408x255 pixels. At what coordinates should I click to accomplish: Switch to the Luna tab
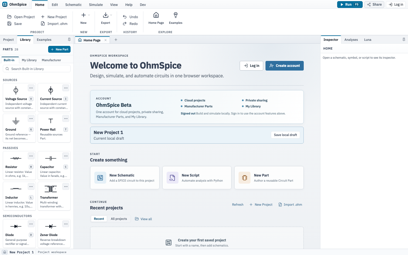(367, 40)
